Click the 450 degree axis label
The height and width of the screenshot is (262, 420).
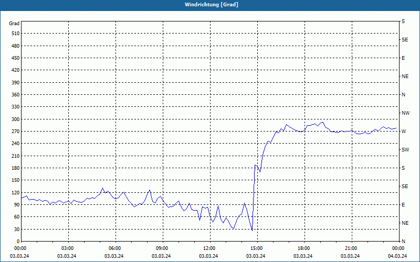pyautogui.click(x=16, y=58)
